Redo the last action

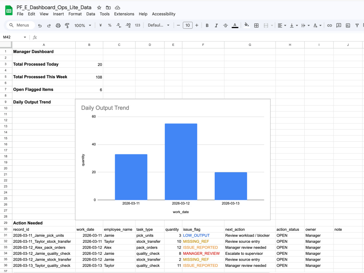coord(49,25)
